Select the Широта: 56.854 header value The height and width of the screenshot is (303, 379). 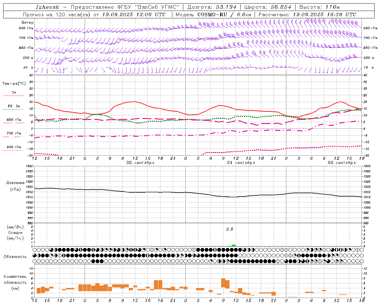point(268,7)
